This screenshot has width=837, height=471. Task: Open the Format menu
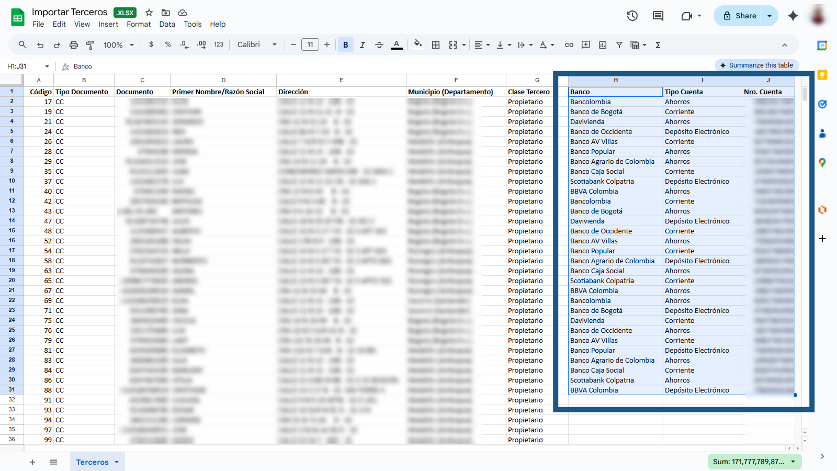(139, 24)
